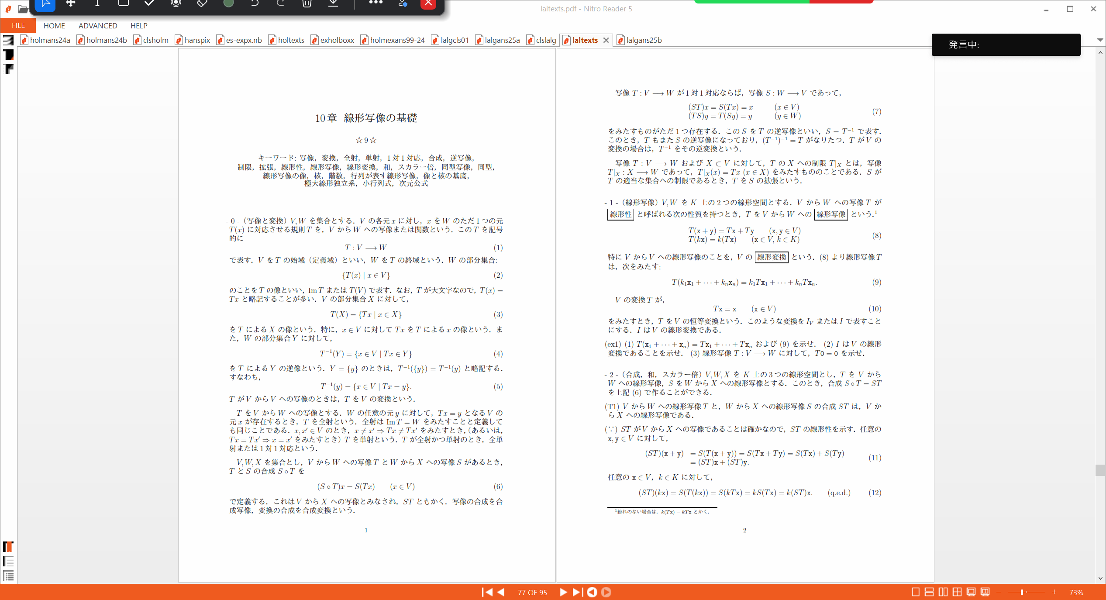The image size is (1106, 600).
Task: Click the zoom out minus button
Action: (x=999, y=592)
